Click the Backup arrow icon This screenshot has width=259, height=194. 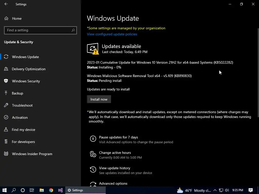6,93
